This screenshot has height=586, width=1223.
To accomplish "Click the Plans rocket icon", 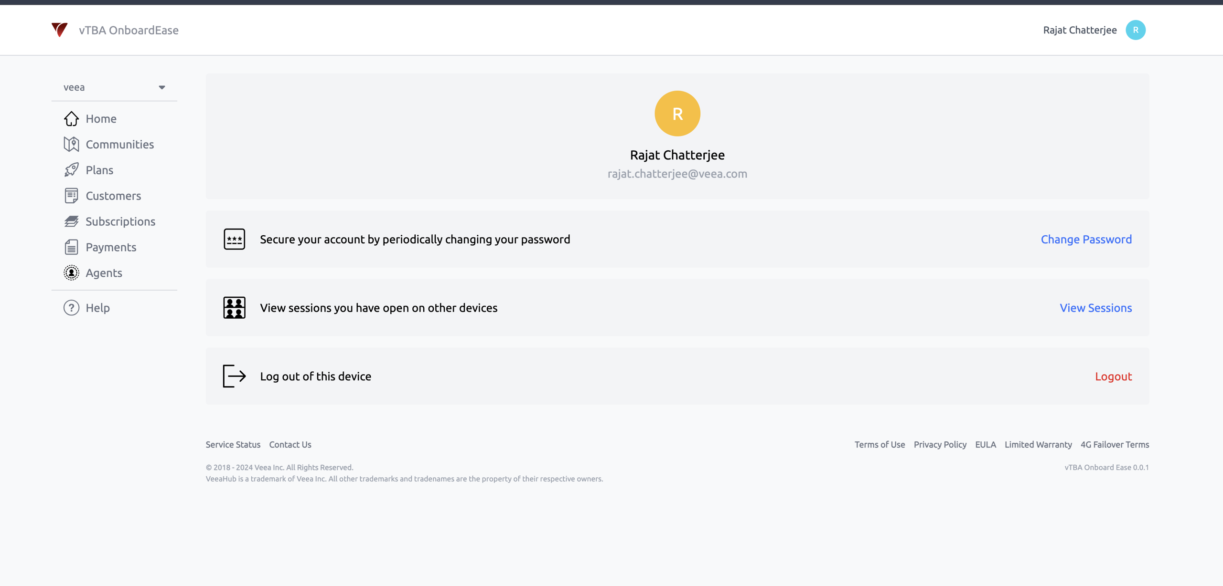I will [x=71, y=170].
